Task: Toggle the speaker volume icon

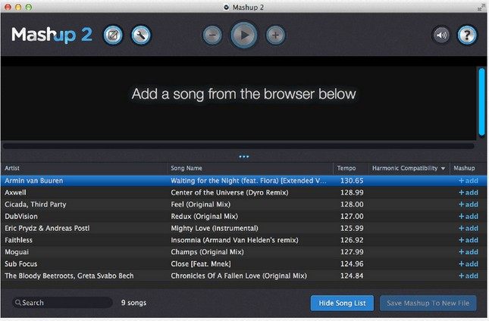Action: pos(441,35)
